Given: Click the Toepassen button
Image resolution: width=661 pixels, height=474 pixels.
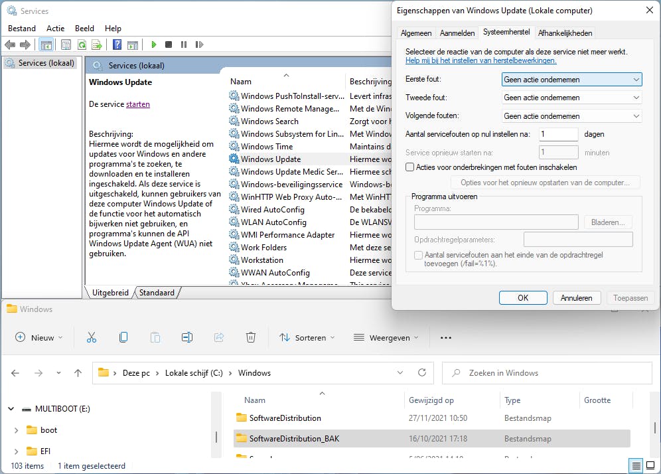Looking at the screenshot, I should (630, 297).
